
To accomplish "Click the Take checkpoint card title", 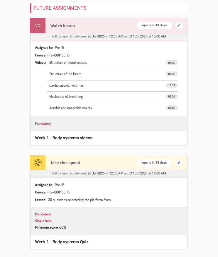I will tap(65, 162).
